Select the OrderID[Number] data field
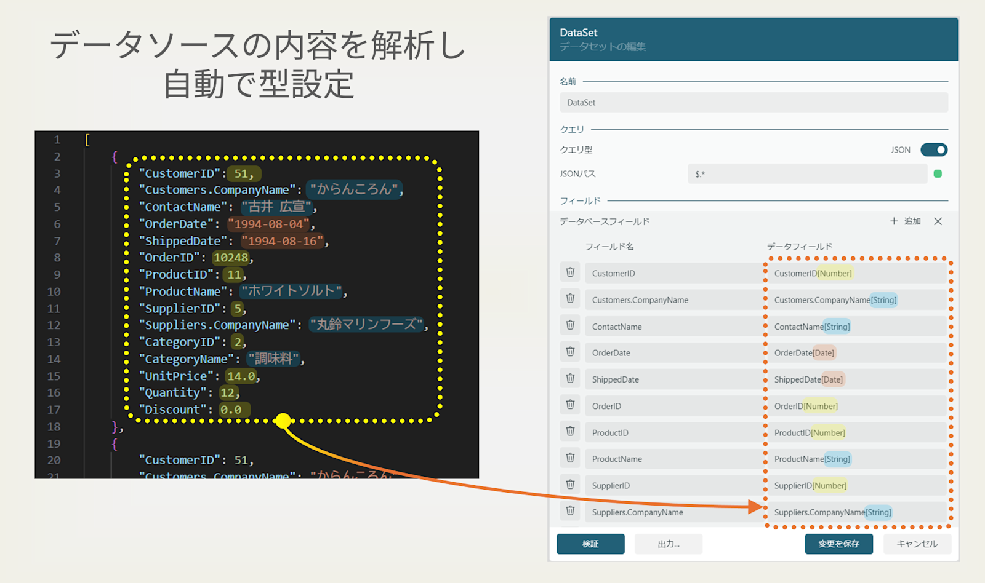 pos(857,405)
